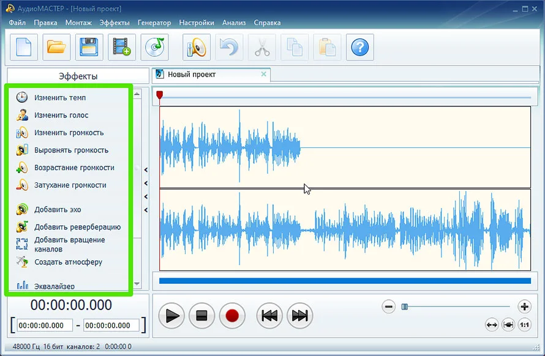Open the Эффекты menu
The height and width of the screenshot is (356, 545).
coord(115,23)
